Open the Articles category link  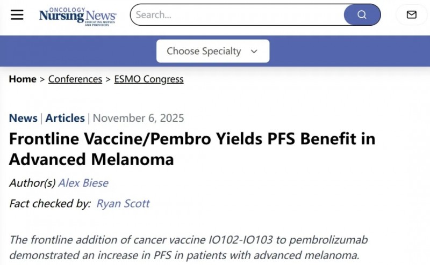pos(65,118)
